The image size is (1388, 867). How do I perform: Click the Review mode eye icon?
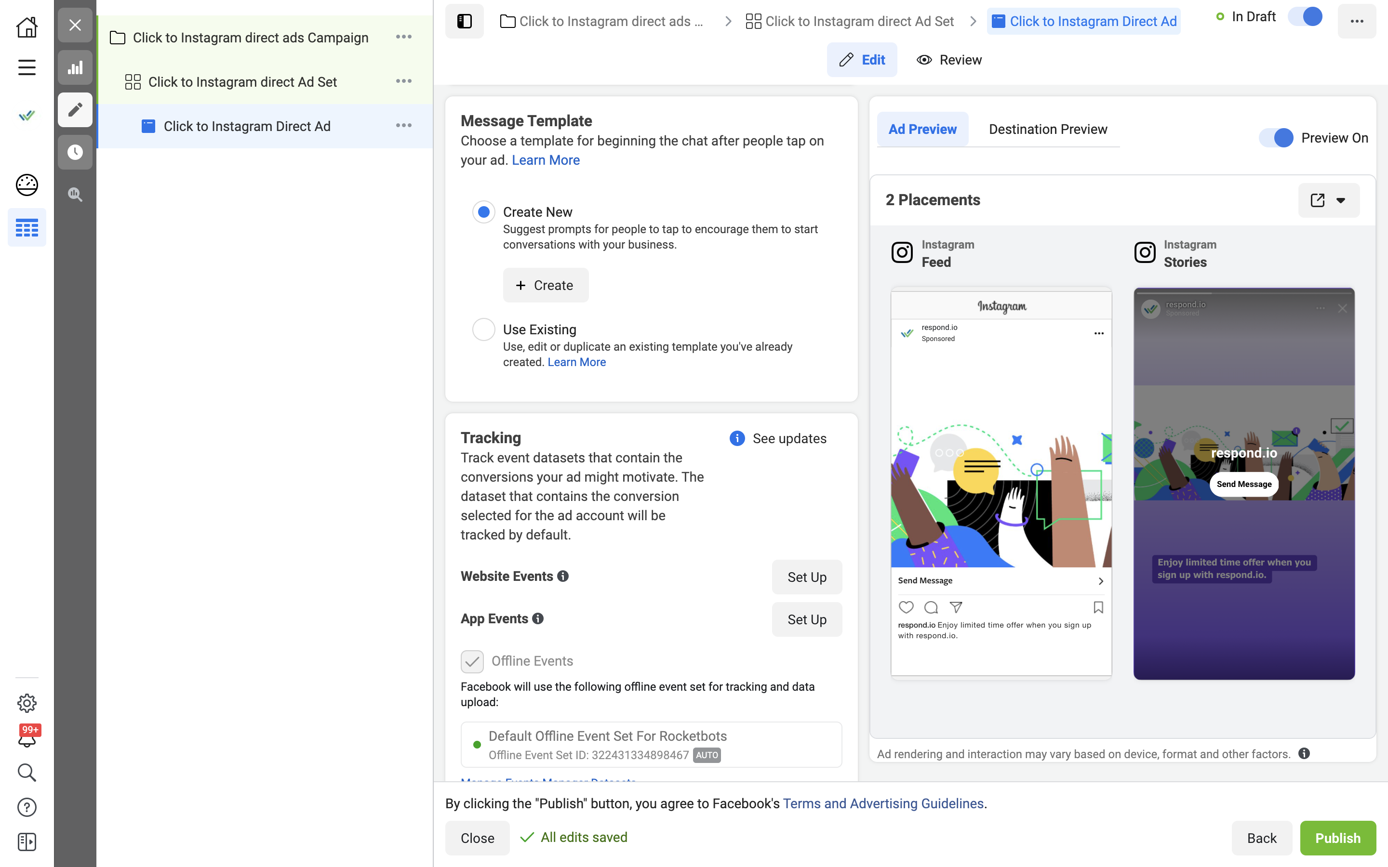point(923,60)
